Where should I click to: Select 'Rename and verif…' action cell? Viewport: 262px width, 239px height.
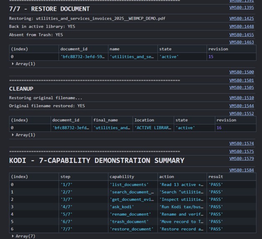(x=181, y=214)
